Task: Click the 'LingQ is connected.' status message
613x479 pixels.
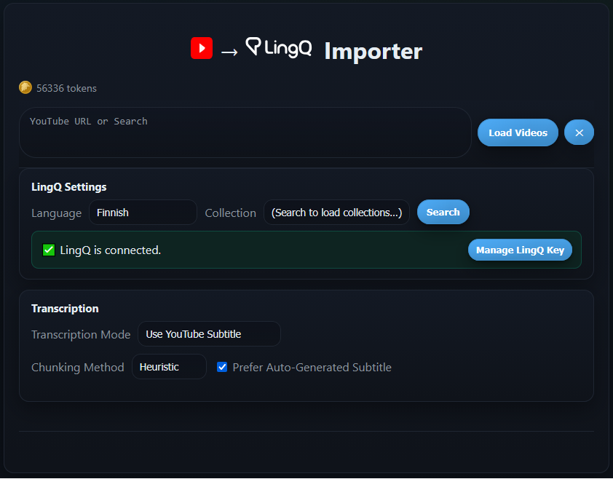Action: pyautogui.click(x=111, y=250)
